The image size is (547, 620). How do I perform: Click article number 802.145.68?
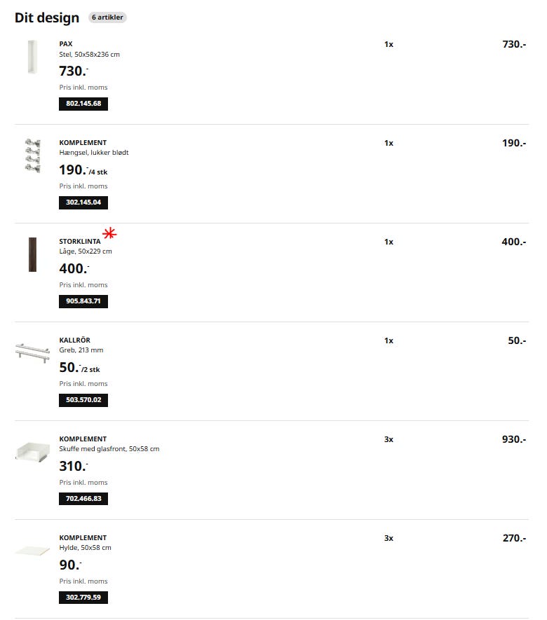83,104
